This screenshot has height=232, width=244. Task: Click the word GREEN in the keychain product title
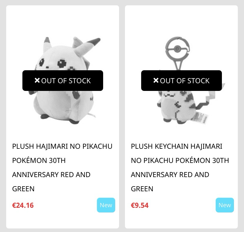pyautogui.click(x=142, y=189)
